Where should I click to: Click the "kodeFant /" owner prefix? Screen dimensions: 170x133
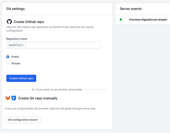(16, 45)
